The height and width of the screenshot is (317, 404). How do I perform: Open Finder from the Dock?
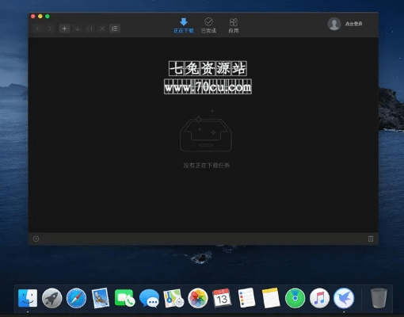coord(28,298)
